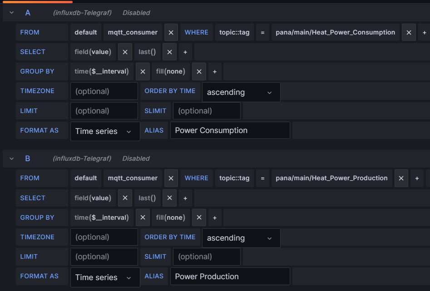
Task: Remove last() aggregation in query A SELECT
Action: click(169, 52)
